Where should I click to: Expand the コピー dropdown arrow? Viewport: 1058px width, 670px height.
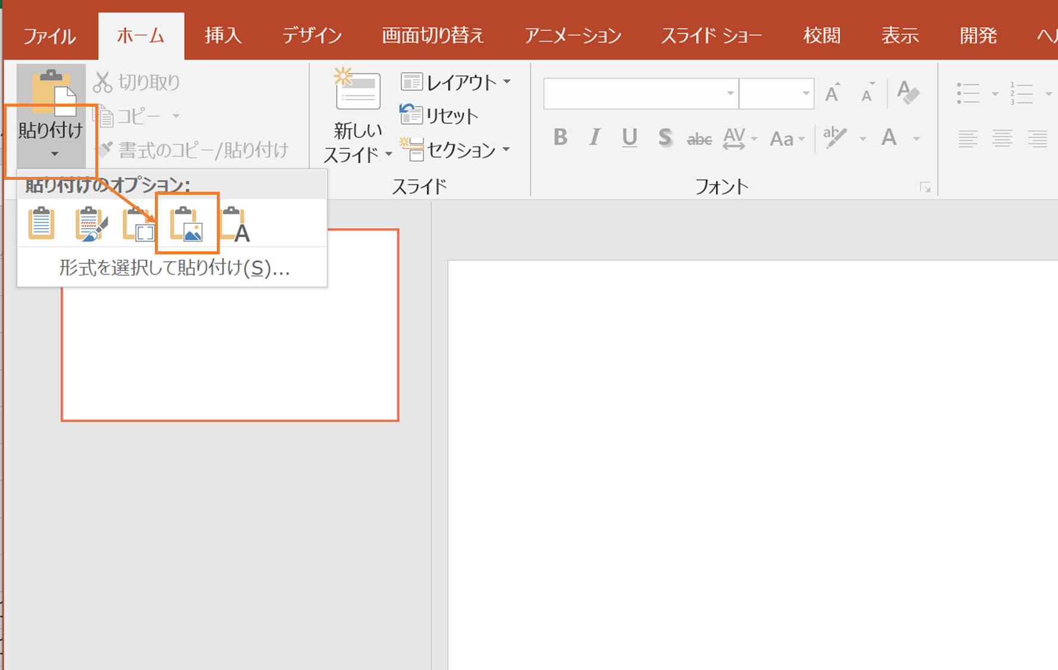coord(176,116)
